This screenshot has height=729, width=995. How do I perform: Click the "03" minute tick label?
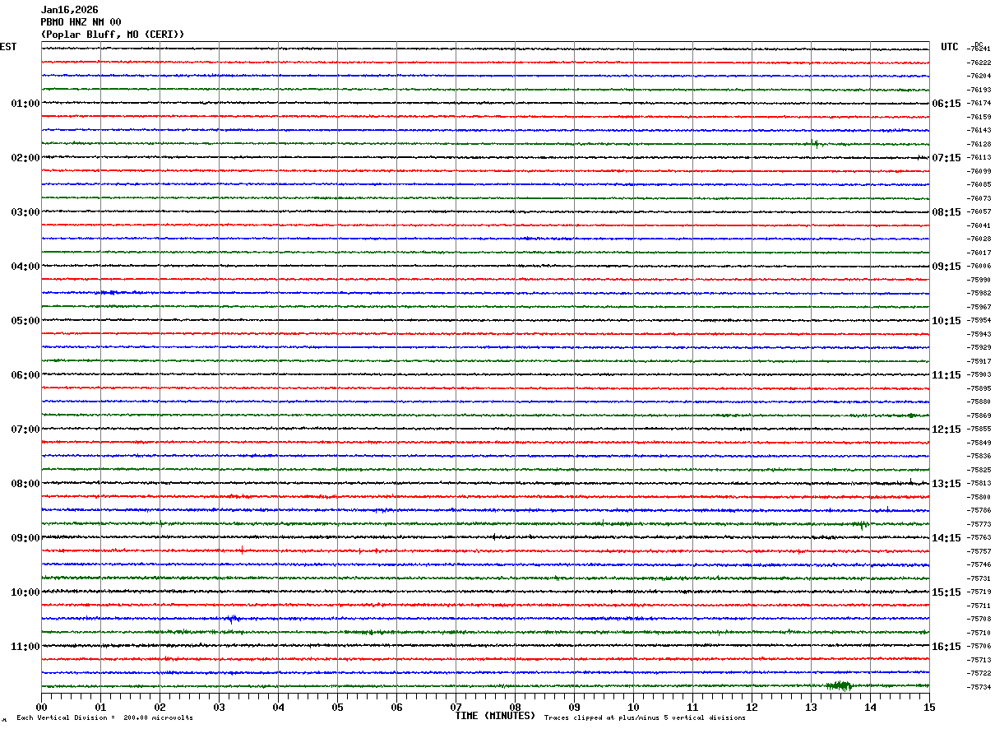point(219,707)
